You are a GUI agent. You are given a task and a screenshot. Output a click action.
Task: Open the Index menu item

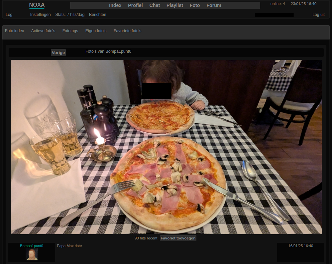click(115, 6)
